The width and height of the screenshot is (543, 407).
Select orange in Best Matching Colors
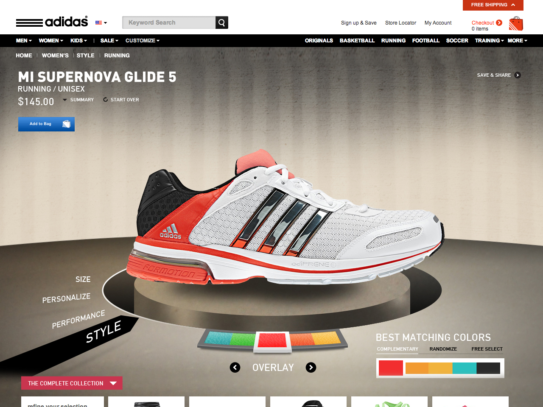(417, 368)
